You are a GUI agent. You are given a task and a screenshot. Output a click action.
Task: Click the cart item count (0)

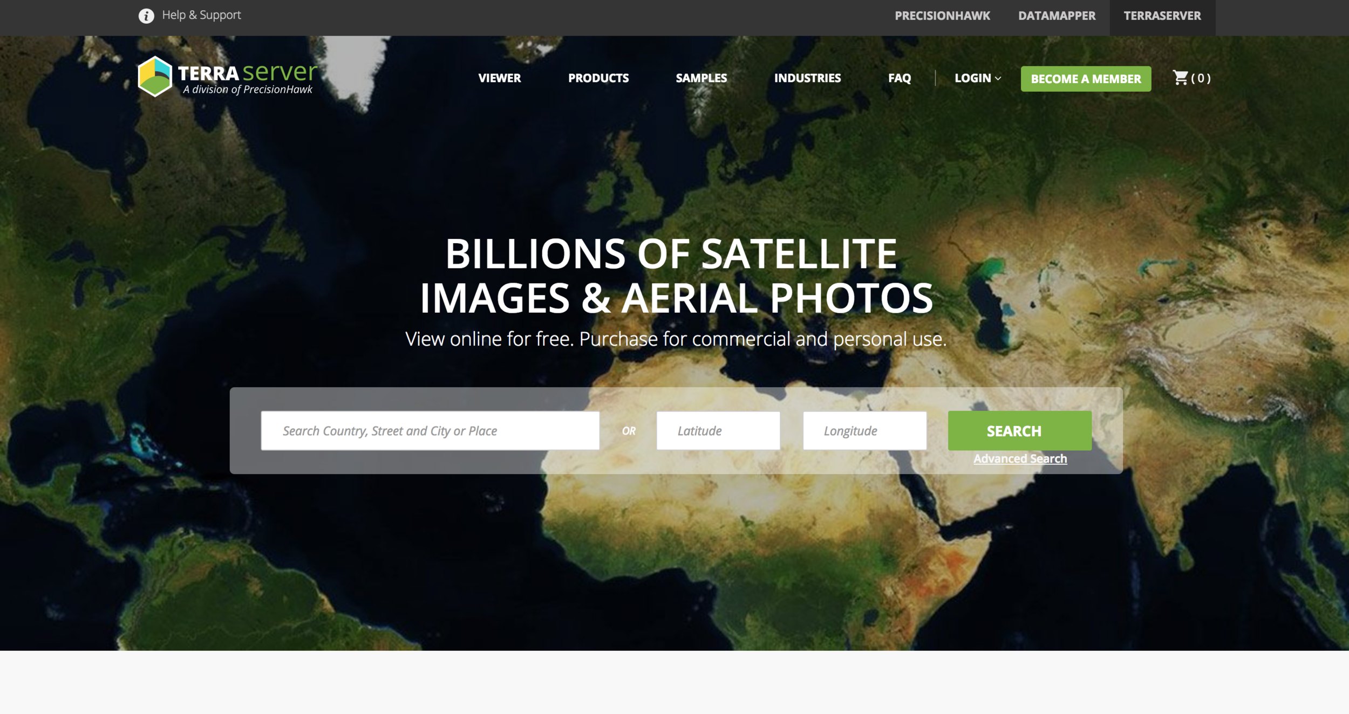tap(1201, 78)
